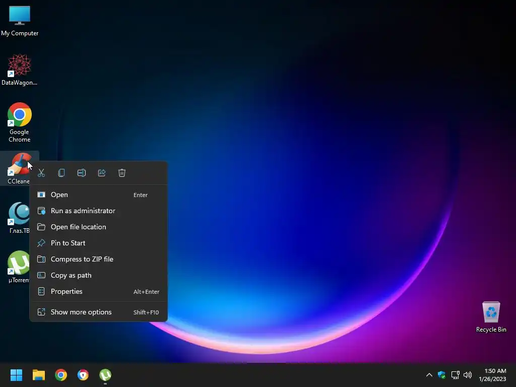516x387 pixels.
Task: Click the network tray icon
Action: [x=455, y=375]
